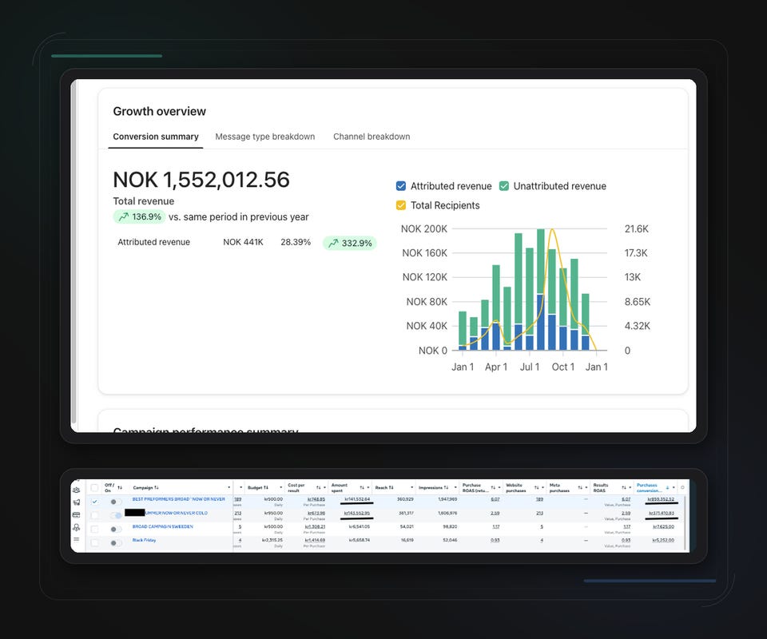Uncheck the BEST PREFORMERS BROAD campaign checkbox
This screenshot has height=639, width=767.
click(x=94, y=502)
